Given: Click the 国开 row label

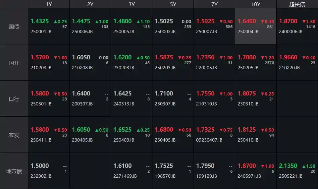Looking at the screenshot, I should (14, 63).
